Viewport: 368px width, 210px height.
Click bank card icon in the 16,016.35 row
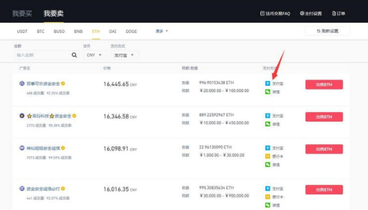[268, 197]
